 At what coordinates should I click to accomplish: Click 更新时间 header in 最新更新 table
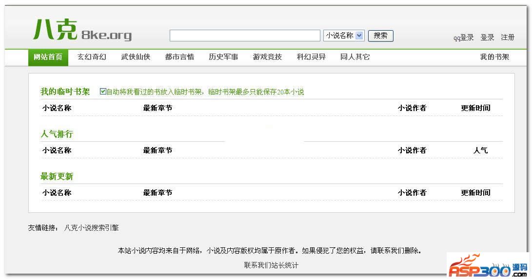coord(475,193)
